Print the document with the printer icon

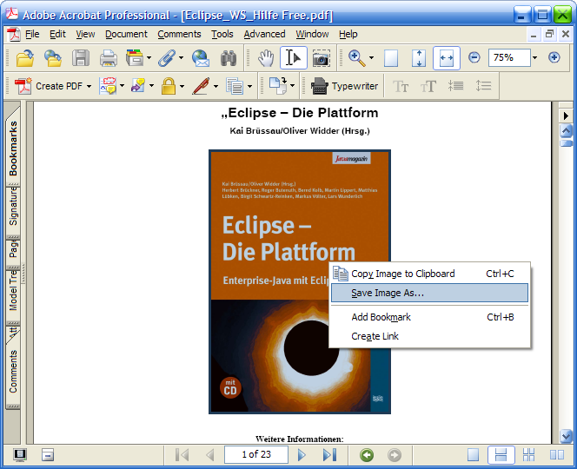(108, 58)
